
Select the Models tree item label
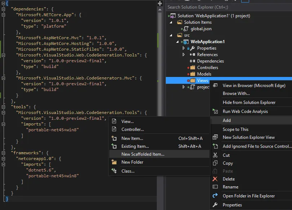point(204,74)
